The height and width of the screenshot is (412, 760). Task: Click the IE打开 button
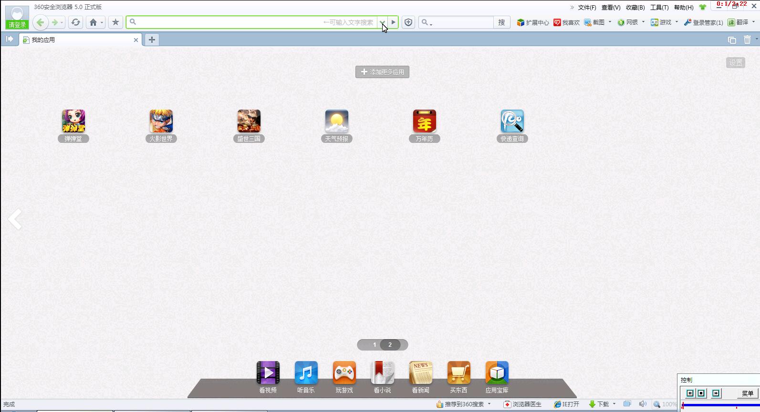click(x=566, y=404)
